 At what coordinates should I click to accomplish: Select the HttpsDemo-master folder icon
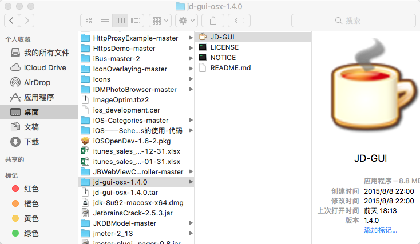(x=85, y=49)
